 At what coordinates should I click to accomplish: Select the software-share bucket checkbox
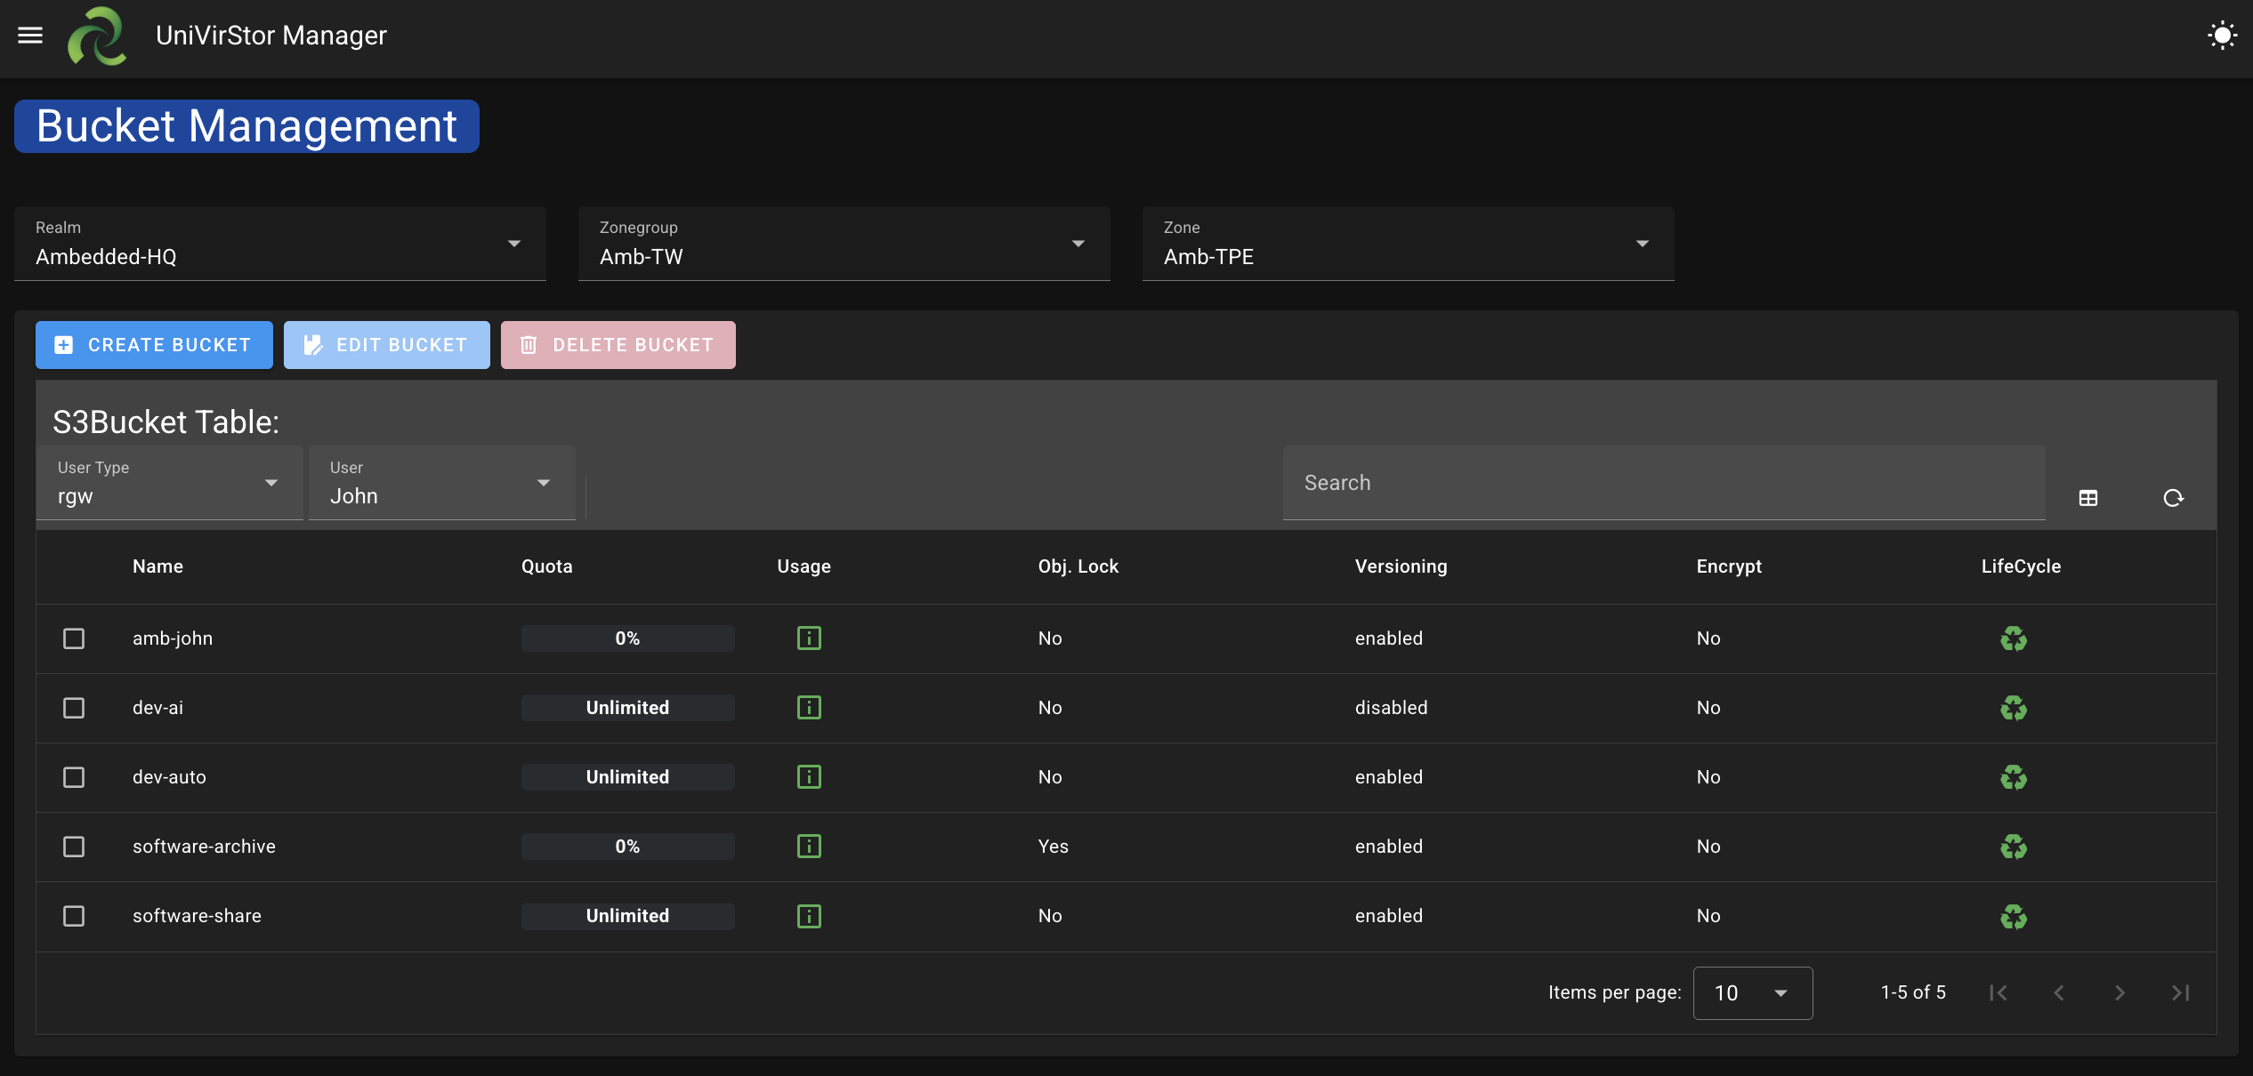click(74, 916)
